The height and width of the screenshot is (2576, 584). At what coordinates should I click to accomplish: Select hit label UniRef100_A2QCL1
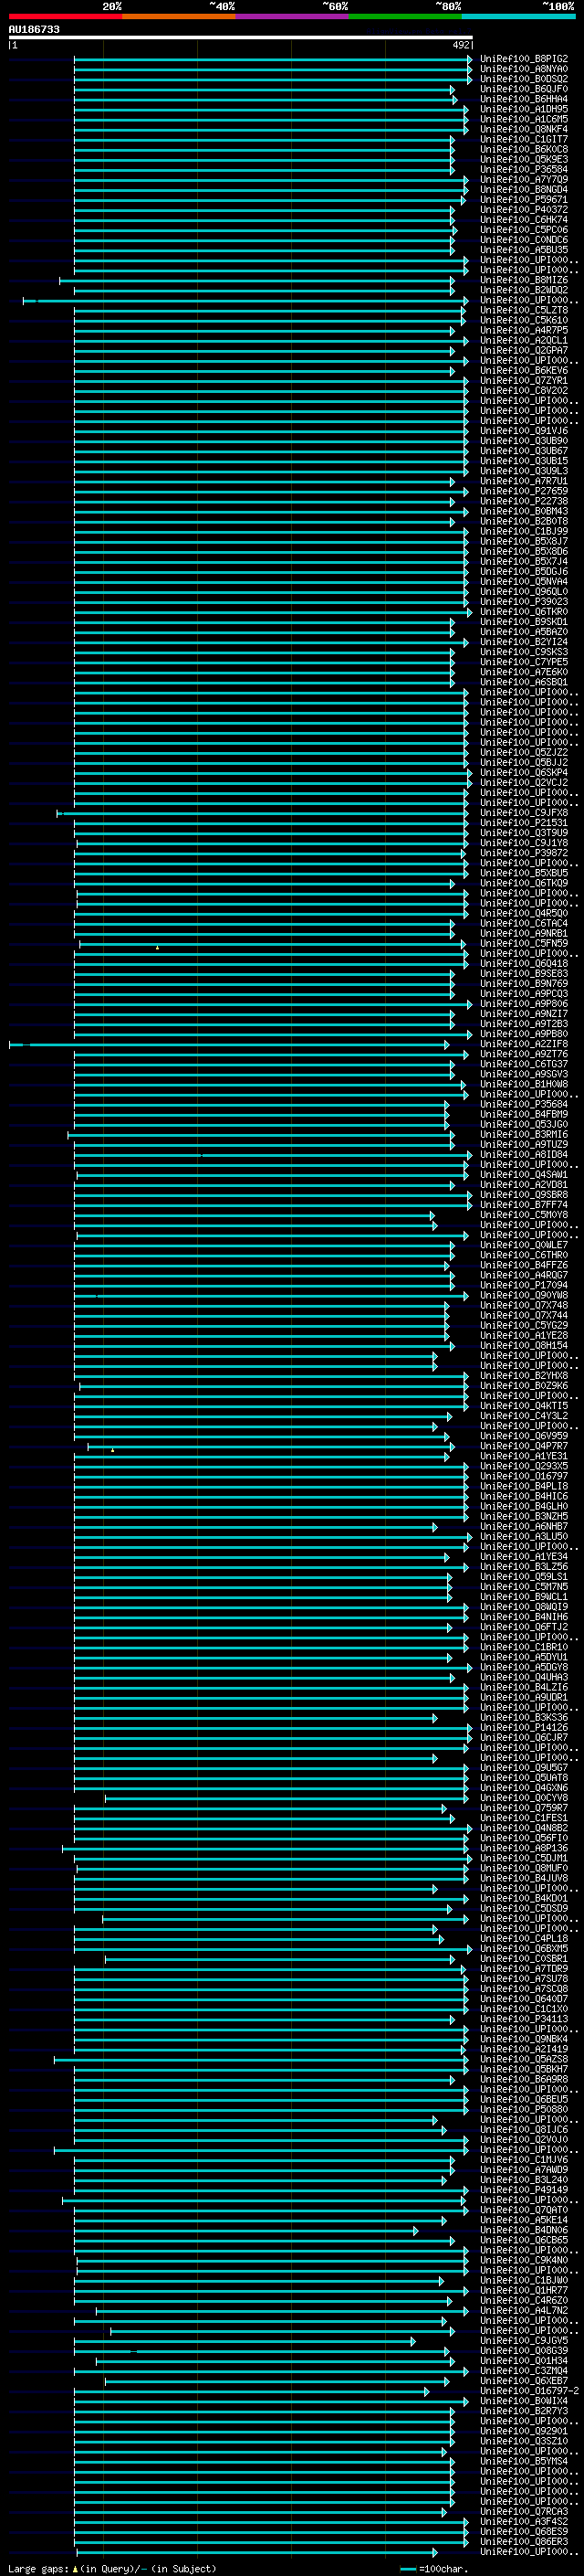[x=524, y=340]
